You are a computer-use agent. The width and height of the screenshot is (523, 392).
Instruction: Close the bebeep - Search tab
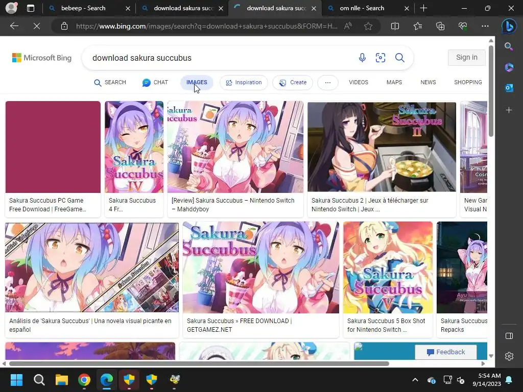click(x=128, y=8)
